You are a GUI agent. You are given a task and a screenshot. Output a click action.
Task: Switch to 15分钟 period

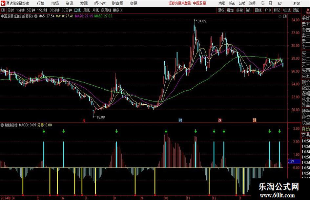click(42, 10)
